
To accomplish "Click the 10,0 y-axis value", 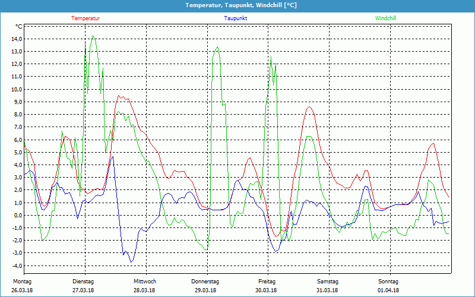I will 17,90.
